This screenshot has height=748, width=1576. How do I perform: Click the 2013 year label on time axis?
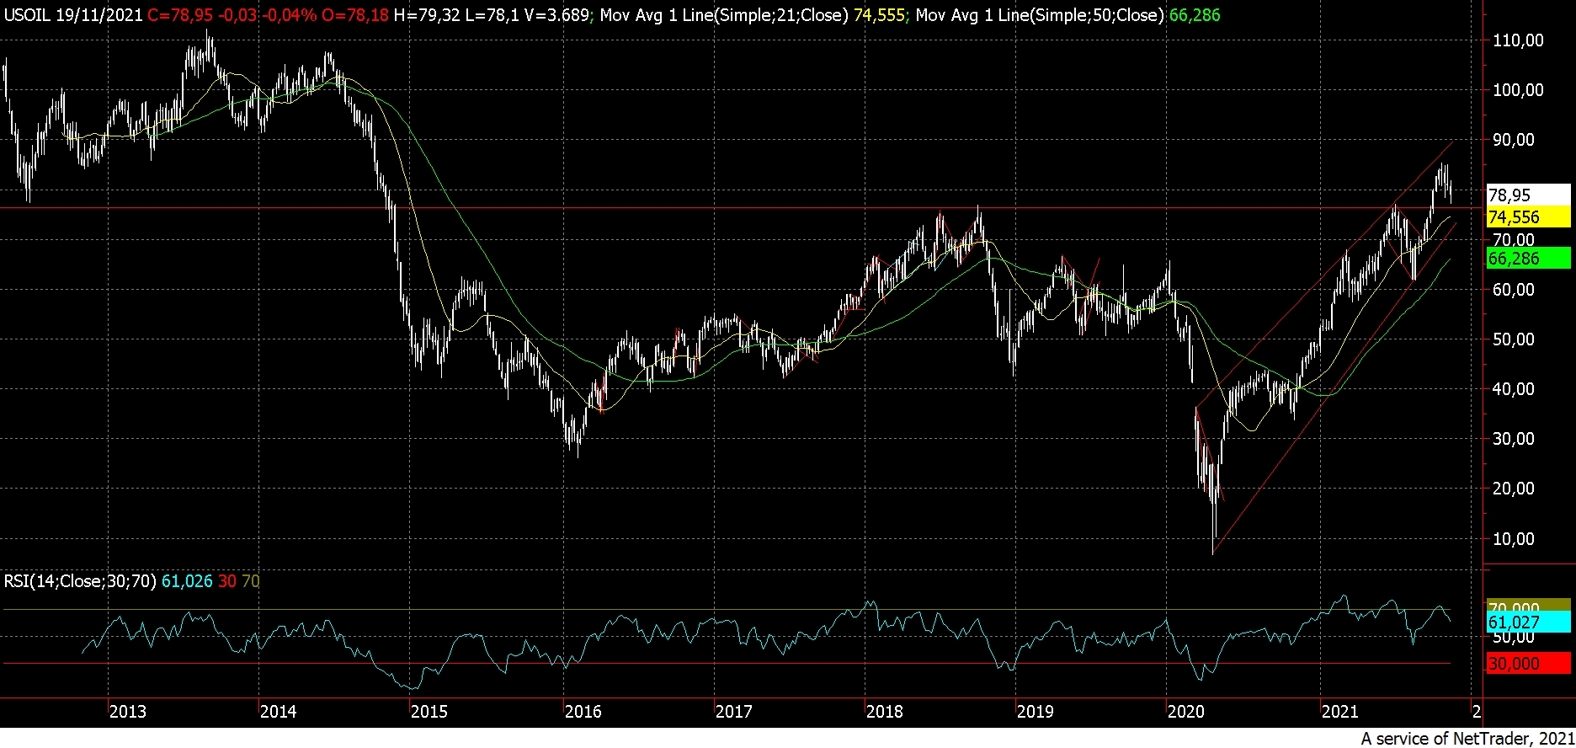[x=127, y=712]
